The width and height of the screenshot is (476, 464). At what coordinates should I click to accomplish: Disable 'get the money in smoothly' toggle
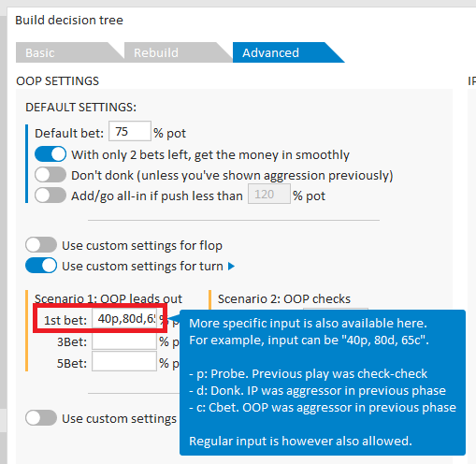point(50,154)
